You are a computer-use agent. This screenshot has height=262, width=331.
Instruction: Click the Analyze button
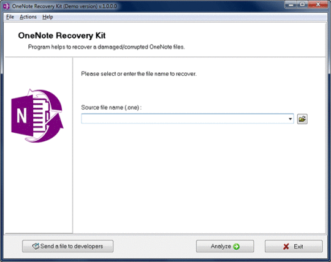coord(225,246)
